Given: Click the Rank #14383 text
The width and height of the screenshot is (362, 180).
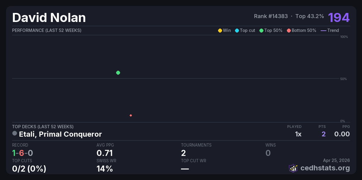Looking at the screenshot, I should pyautogui.click(x=271, y=16).
